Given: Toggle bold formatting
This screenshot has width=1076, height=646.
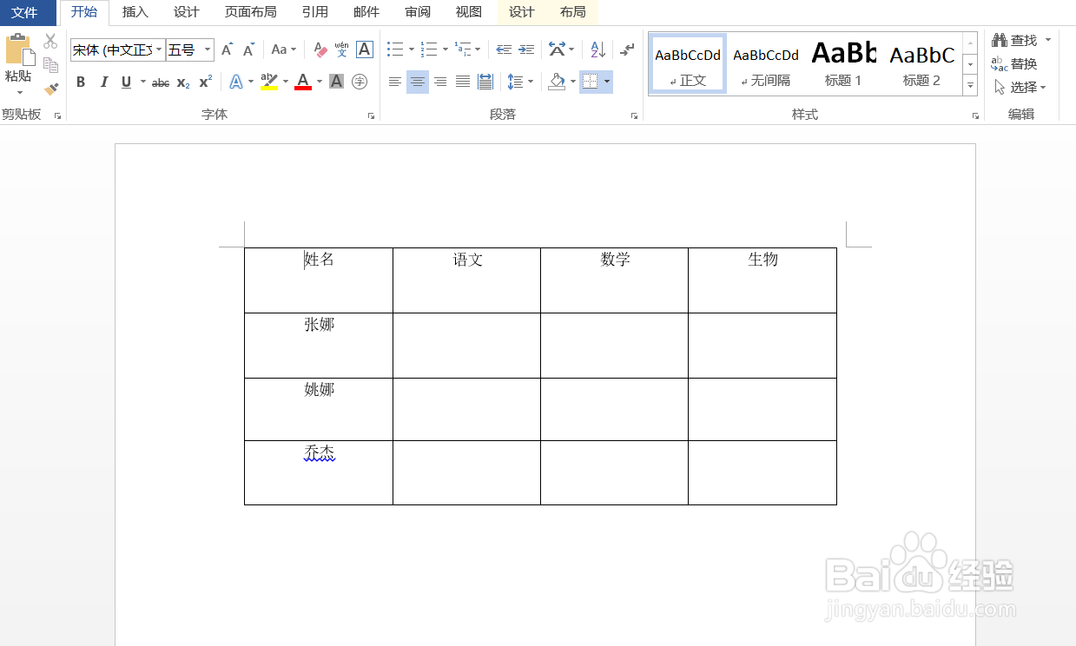Looking at the screenshot, I should [x=81, y=82].
